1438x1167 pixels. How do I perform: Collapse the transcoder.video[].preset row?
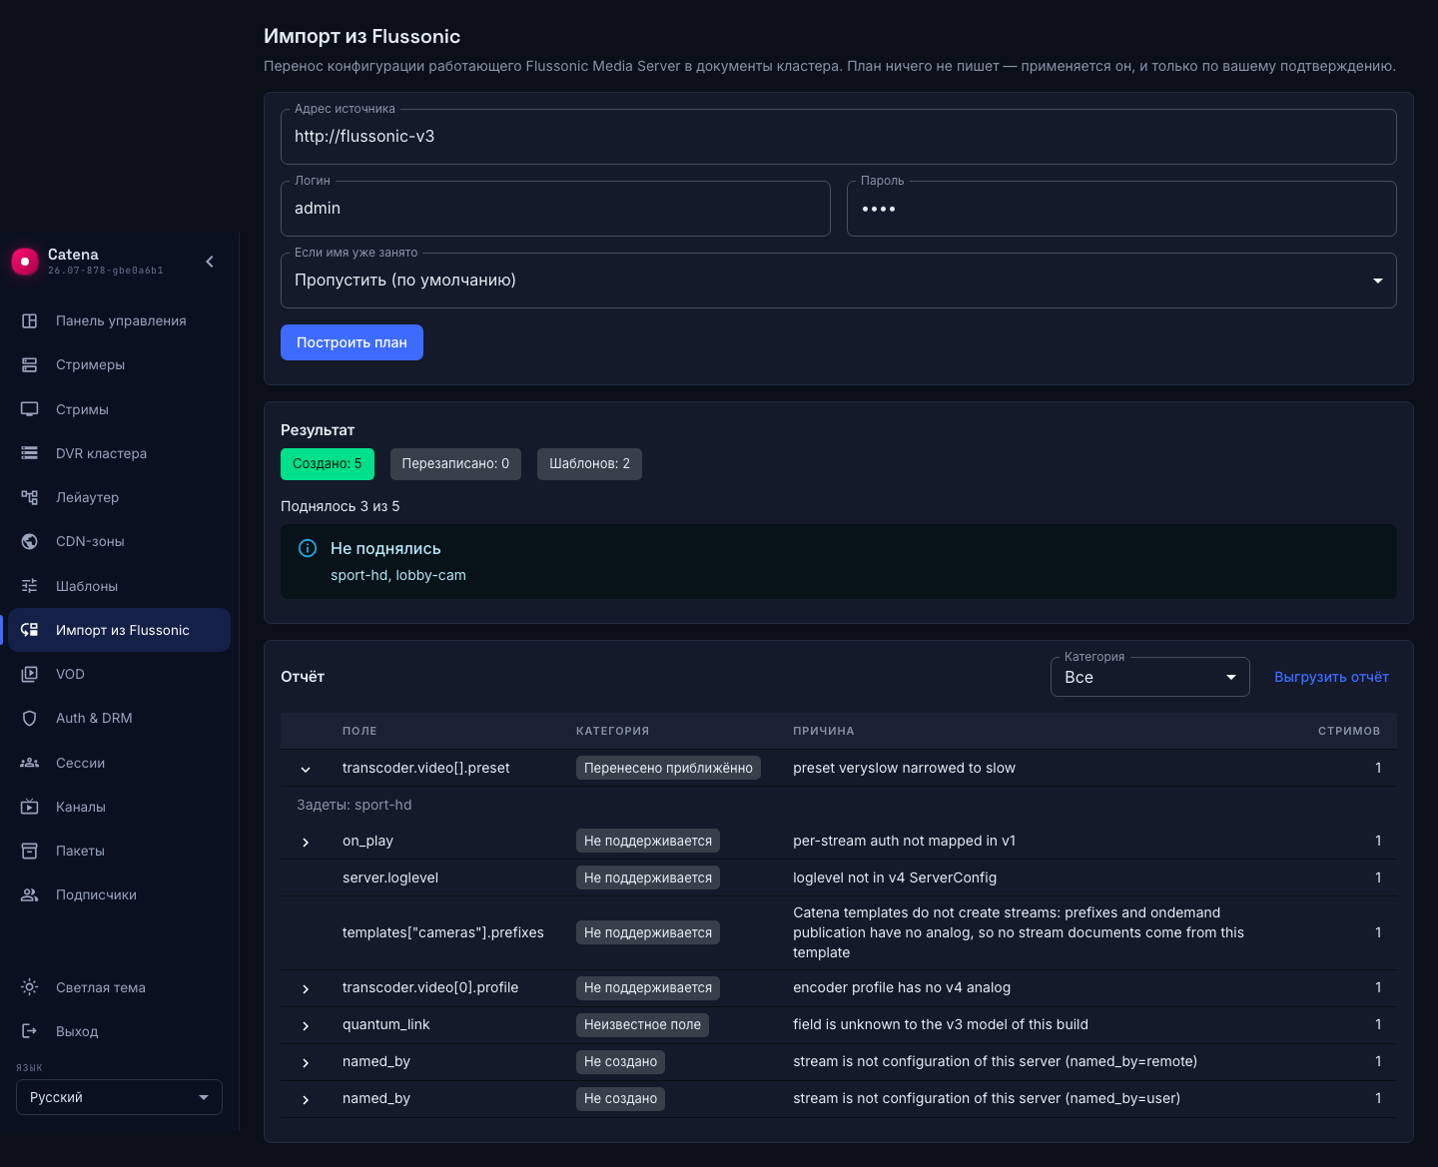[x=306, y=769]
